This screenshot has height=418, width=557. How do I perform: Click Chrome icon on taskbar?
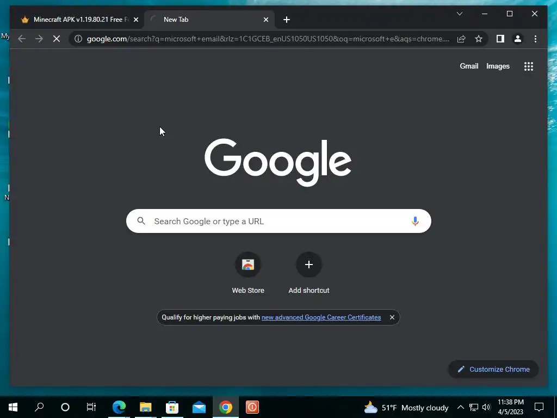[226, 407]
